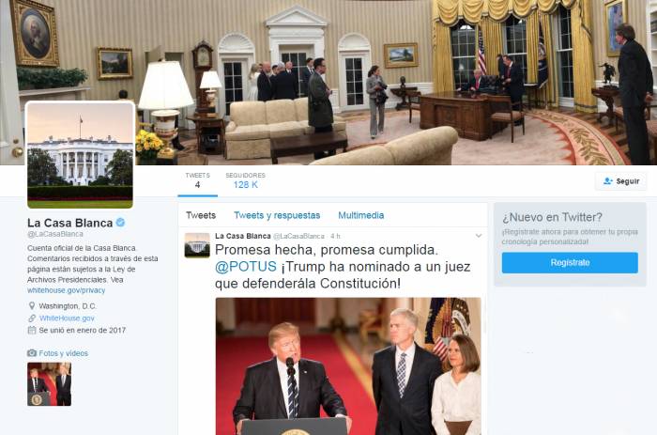Open the @POTUS mention in the tweet
Viewport: 657px width, 435px height.
(x=246, y=267)
